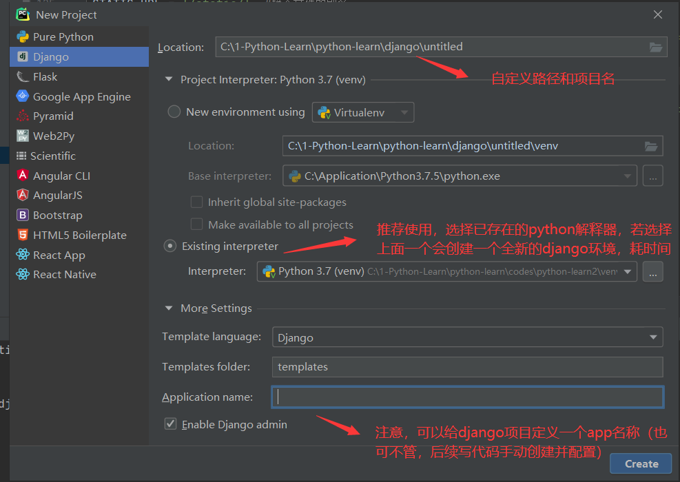Uncheck Enable Django admin
The height and width of the screenshot is (482, 680).
[x=169, y=424]
